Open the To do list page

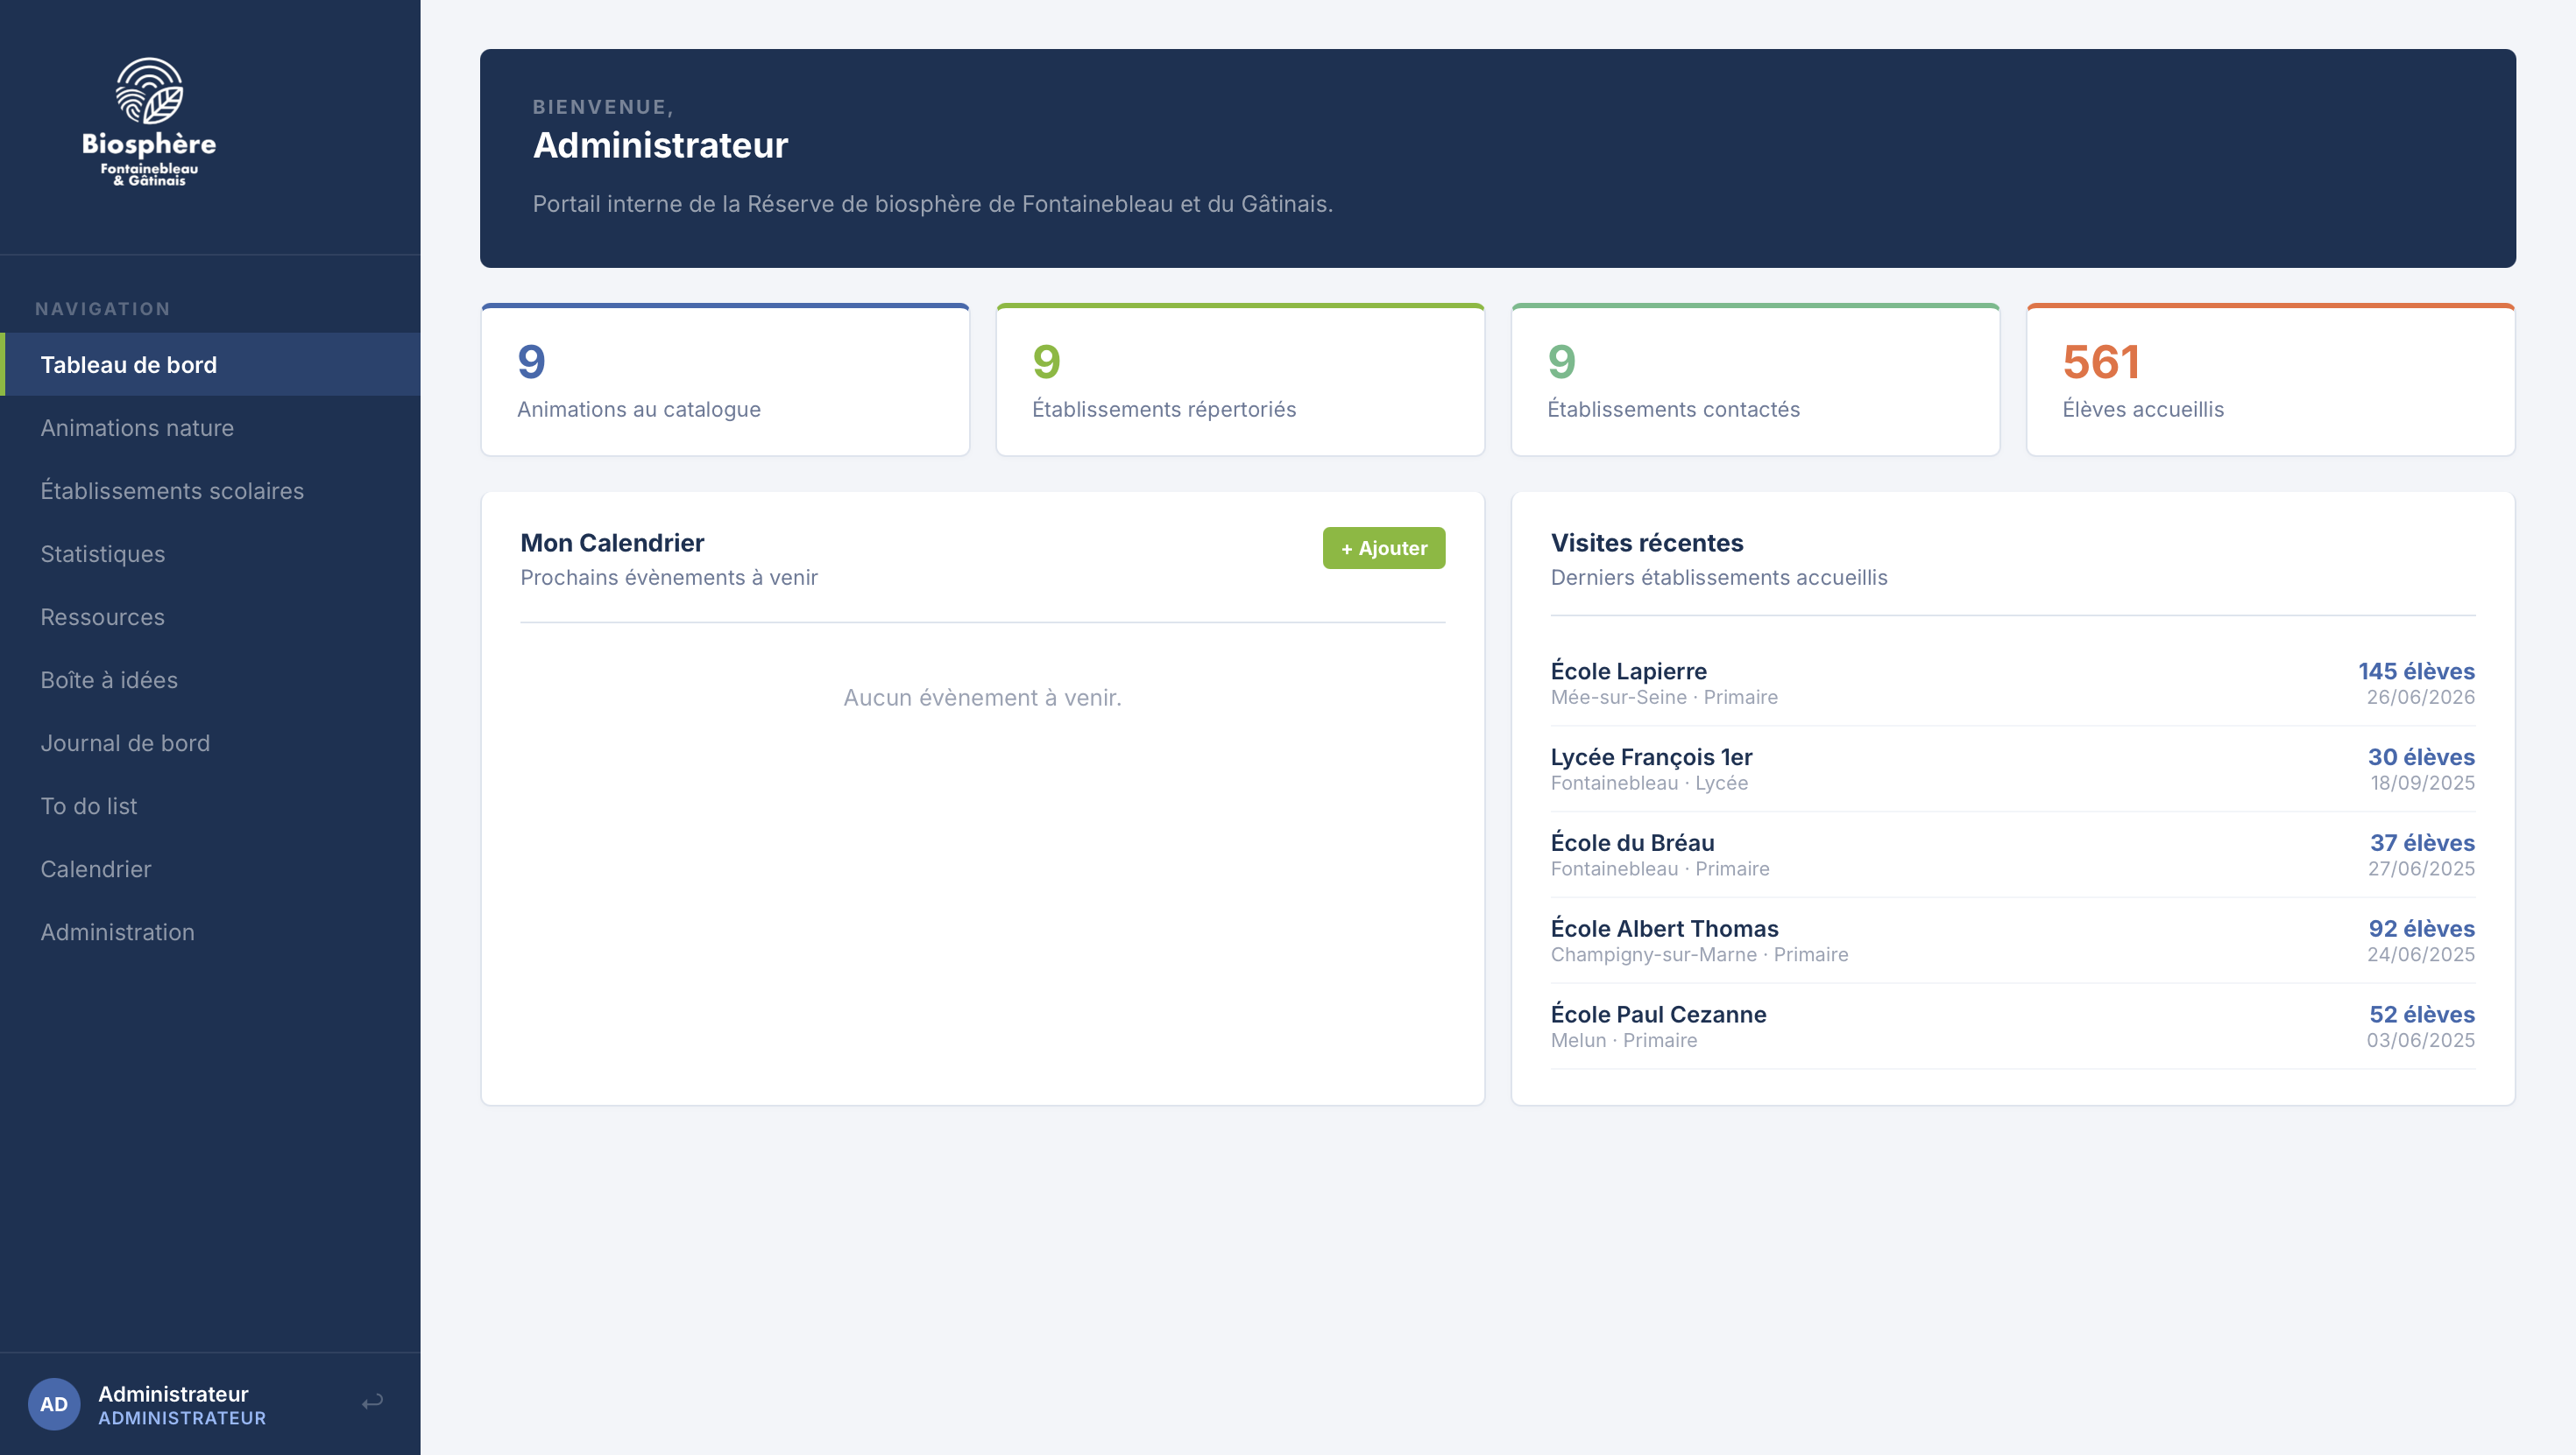(x=89, y=805)
